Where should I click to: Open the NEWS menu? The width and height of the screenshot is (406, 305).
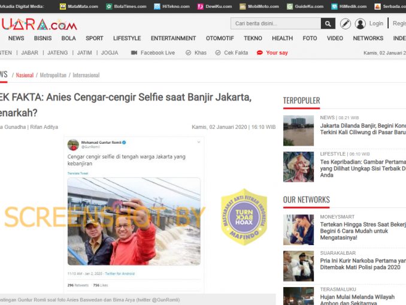tap(16, 38)
